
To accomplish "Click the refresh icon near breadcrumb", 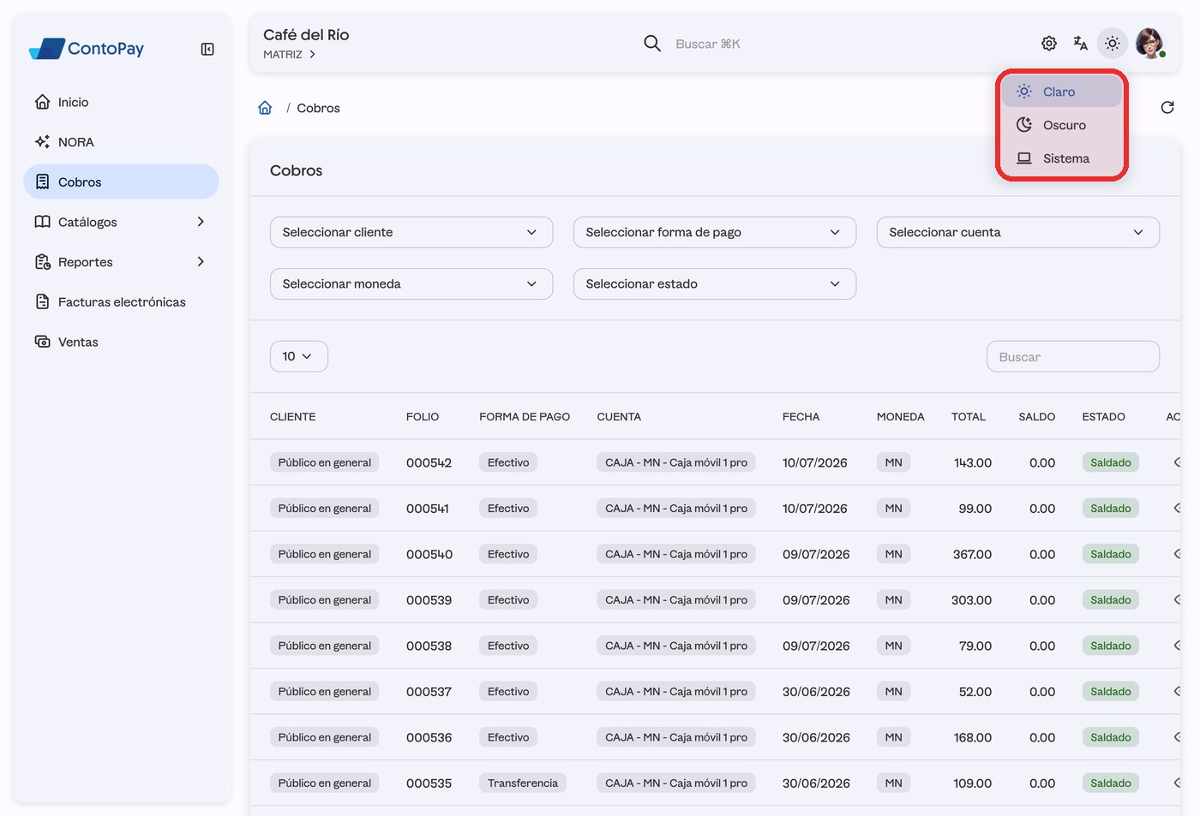I will pyautogui.click(x=1167, y=107).
